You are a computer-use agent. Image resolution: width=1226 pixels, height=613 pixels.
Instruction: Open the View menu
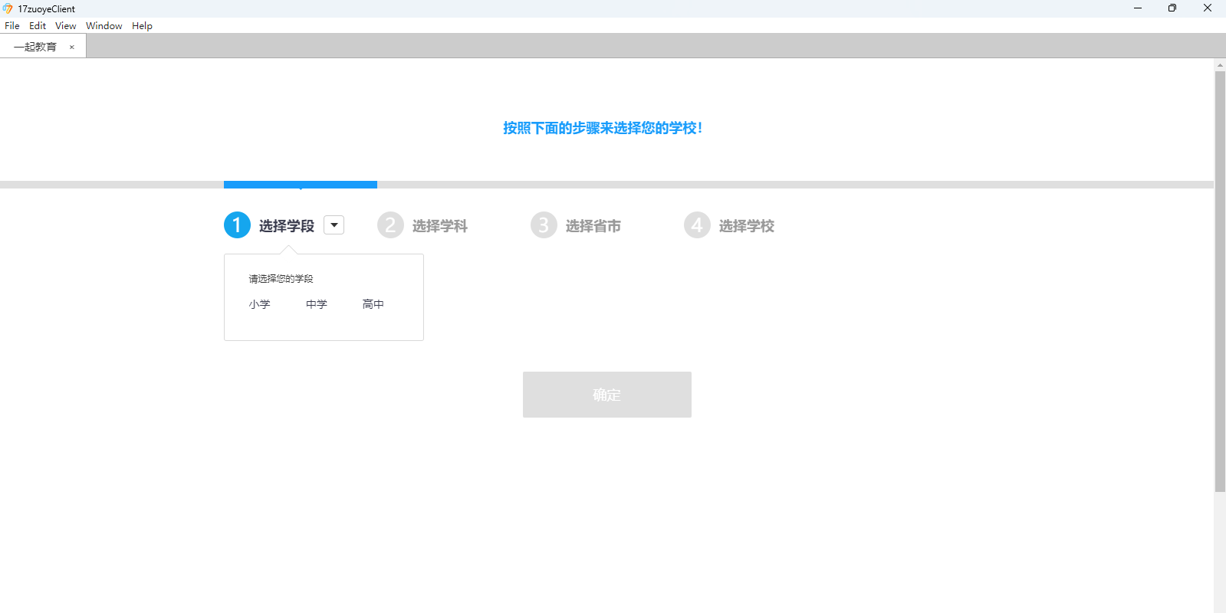(x=65, y=25)
